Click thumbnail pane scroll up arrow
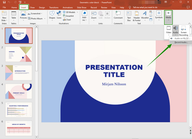 click(x=36, y=27)
